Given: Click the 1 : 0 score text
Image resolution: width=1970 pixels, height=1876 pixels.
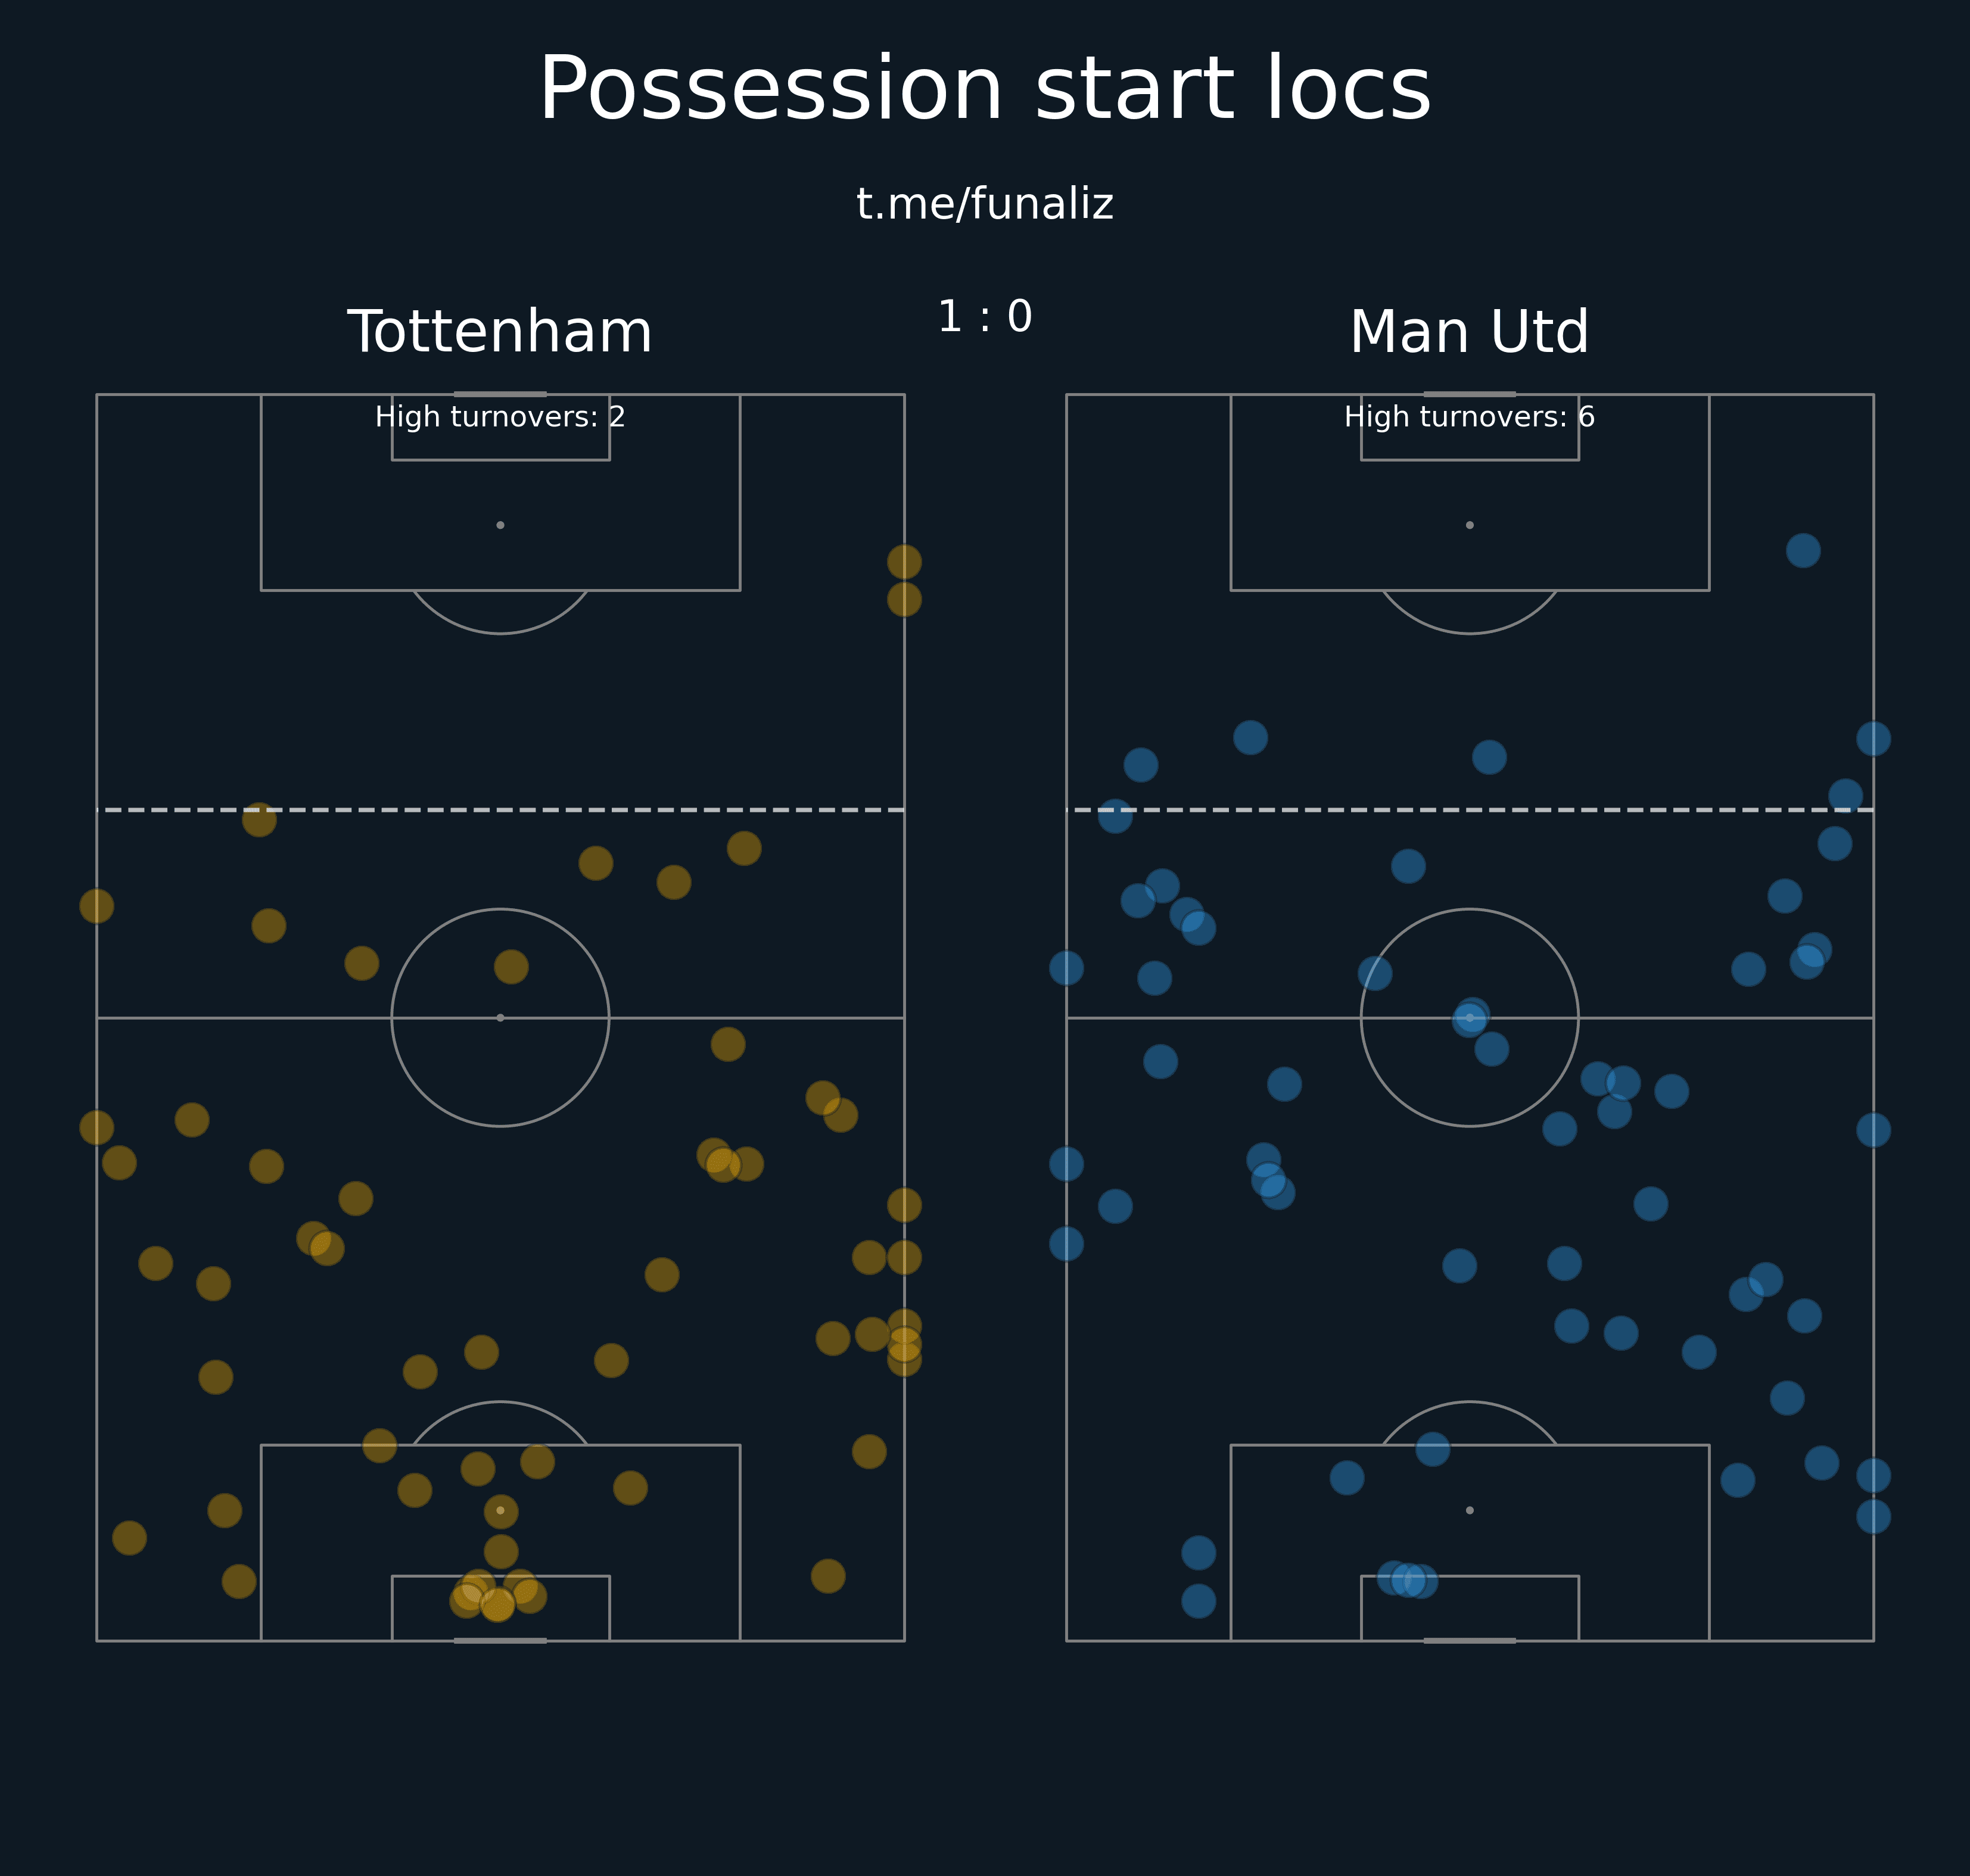Looking at the screenshot, I should click(x=984, y=317).
